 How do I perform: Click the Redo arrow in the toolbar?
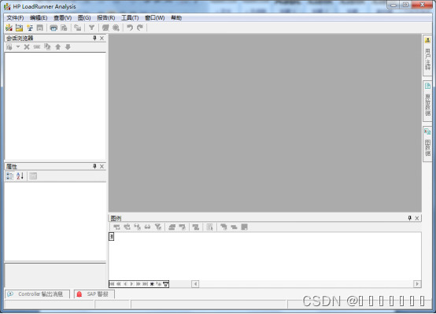click(x=140, y=28)
